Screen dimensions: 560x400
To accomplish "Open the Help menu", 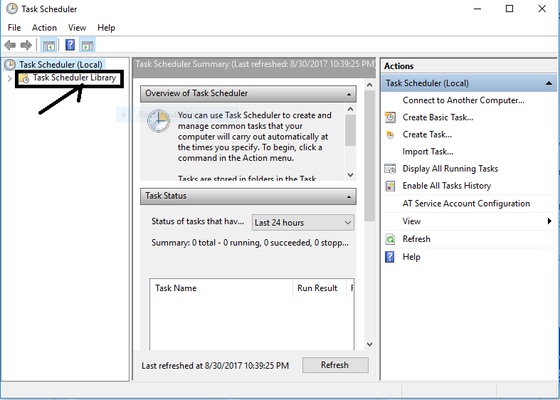I will (x=106, y=28).
